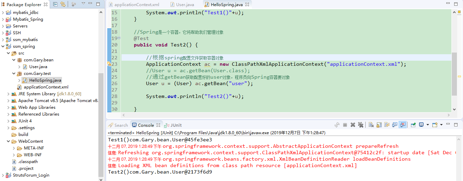Image resolution: width=463 pixels, height=181 pixels.
Task: Click the com.Gary.test package icon
Action: [x=19, y=74]
